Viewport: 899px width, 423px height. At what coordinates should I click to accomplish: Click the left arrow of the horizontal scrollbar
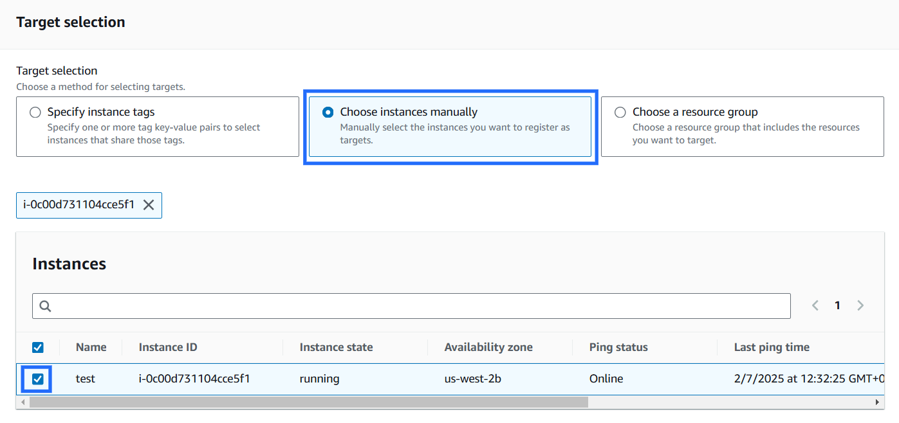[23, 402]
